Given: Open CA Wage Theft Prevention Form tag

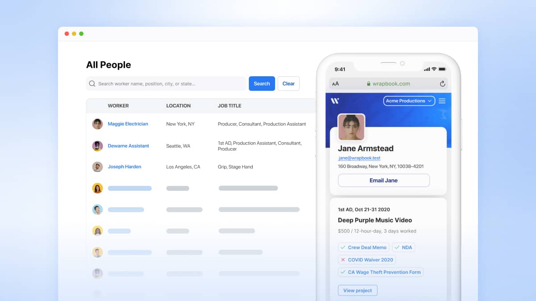Looking at the screenshot, I should point(381,272).
